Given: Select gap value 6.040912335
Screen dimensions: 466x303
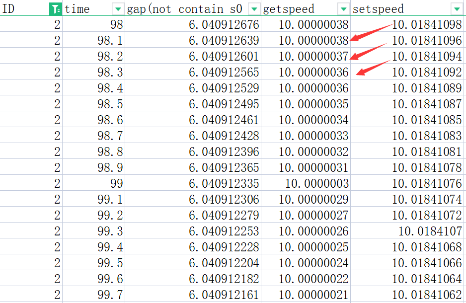Looking at the screenshot, I should (x=193, y=183).
